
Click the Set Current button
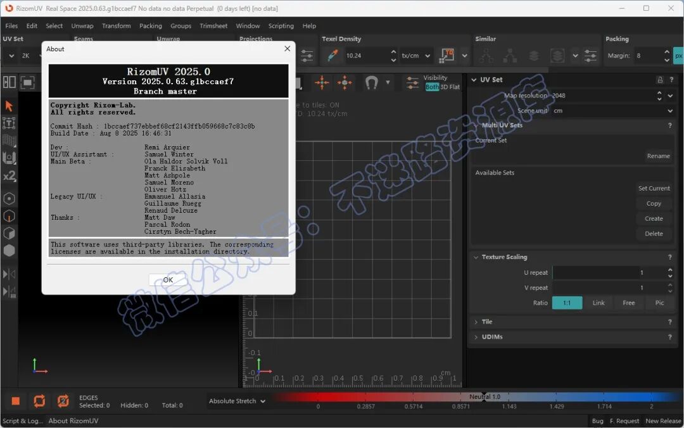[x=654, y=189]
